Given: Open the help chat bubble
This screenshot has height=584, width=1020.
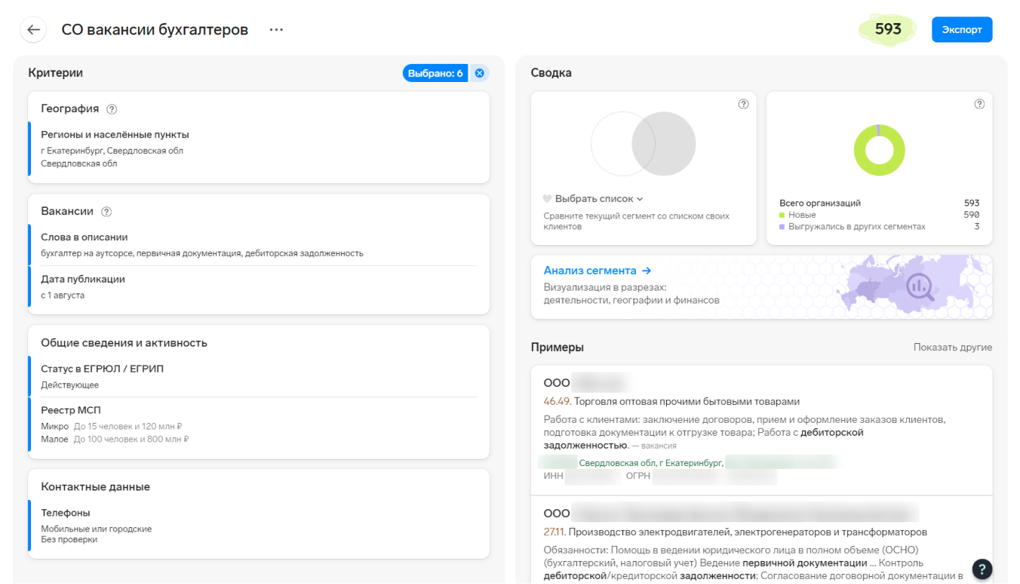Looking at the screenshot, I should 983,569.
